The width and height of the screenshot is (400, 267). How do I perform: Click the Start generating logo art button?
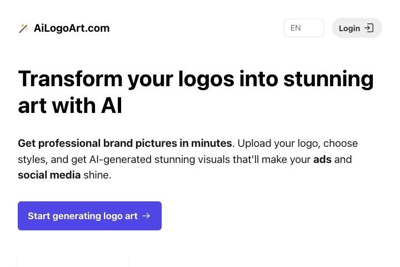(x=89, y=216)
